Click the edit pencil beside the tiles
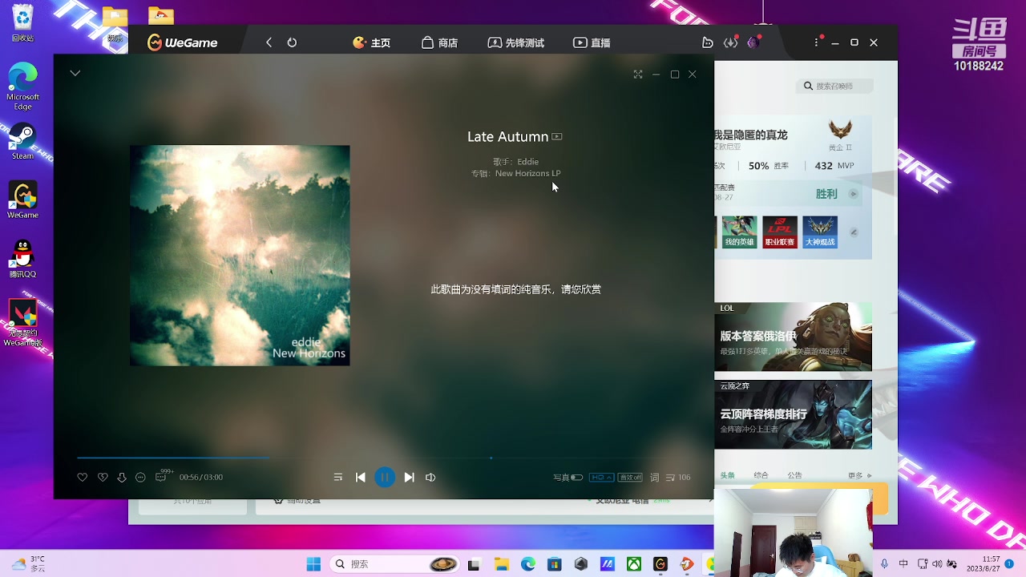 (854, 232)
